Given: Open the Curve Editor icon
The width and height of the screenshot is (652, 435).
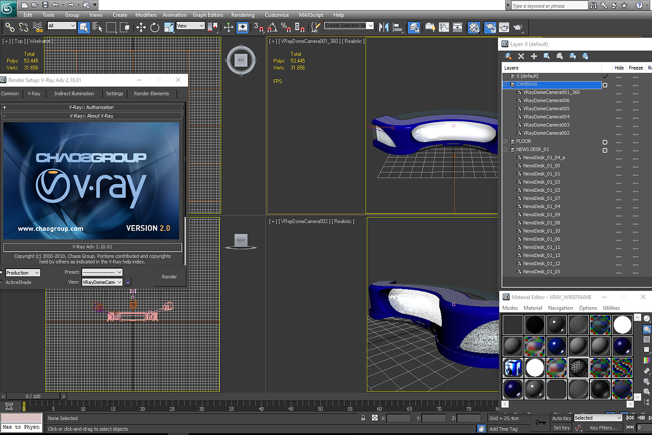Looking at the screenshot, I should click(444, 27).
